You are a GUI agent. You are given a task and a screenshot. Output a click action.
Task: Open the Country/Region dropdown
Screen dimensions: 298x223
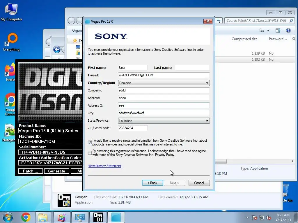(164, 83)
